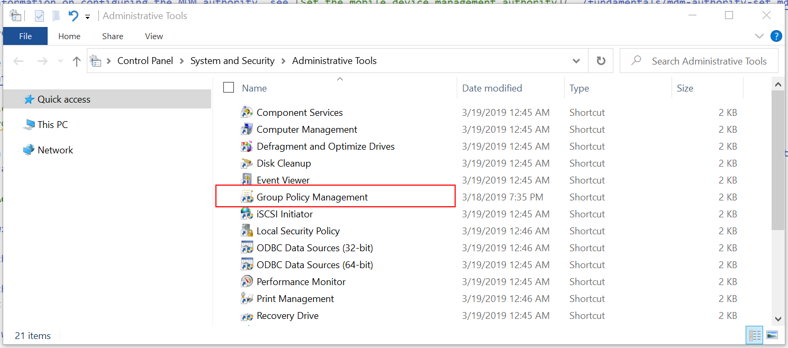Click the Group Policy Management shortcut icon

[247, 197]
